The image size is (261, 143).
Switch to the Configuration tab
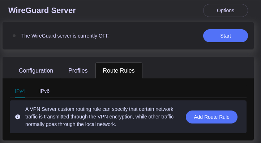[36, 70]
